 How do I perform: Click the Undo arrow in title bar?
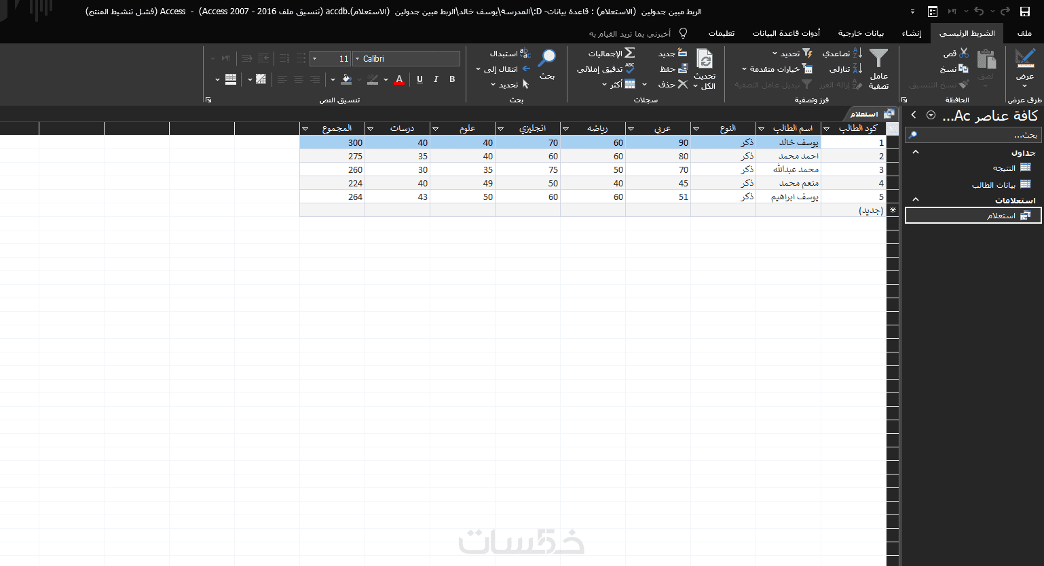coord(978,12)
